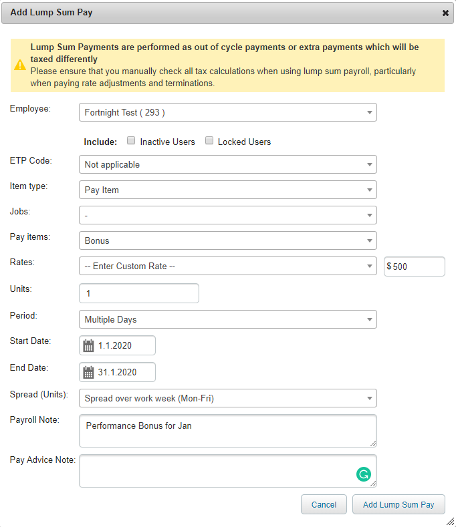This screenshot has height=527, width=456.
Task: Click the Add Lump Sum Pay button
Action: tap(398, 504)
